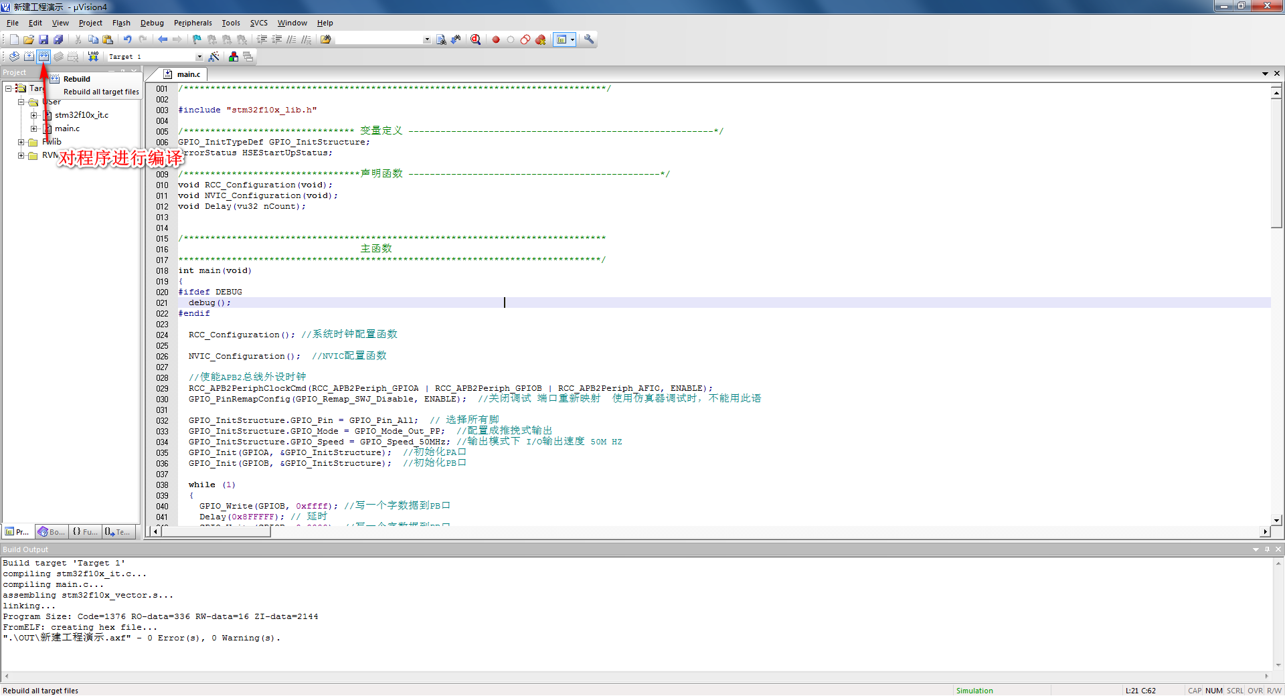Navigate backwards with blue left arrow

(x=162, y=39)
